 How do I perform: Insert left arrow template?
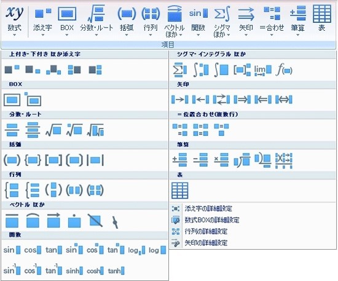tap(201, 100)
